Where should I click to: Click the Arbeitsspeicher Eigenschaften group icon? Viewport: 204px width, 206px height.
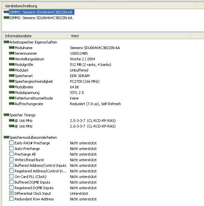[6, 42]
